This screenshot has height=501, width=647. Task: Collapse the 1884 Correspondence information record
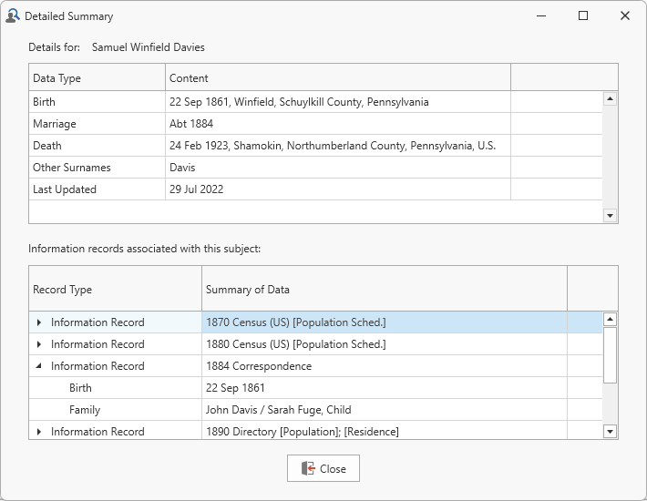point(39,366)
